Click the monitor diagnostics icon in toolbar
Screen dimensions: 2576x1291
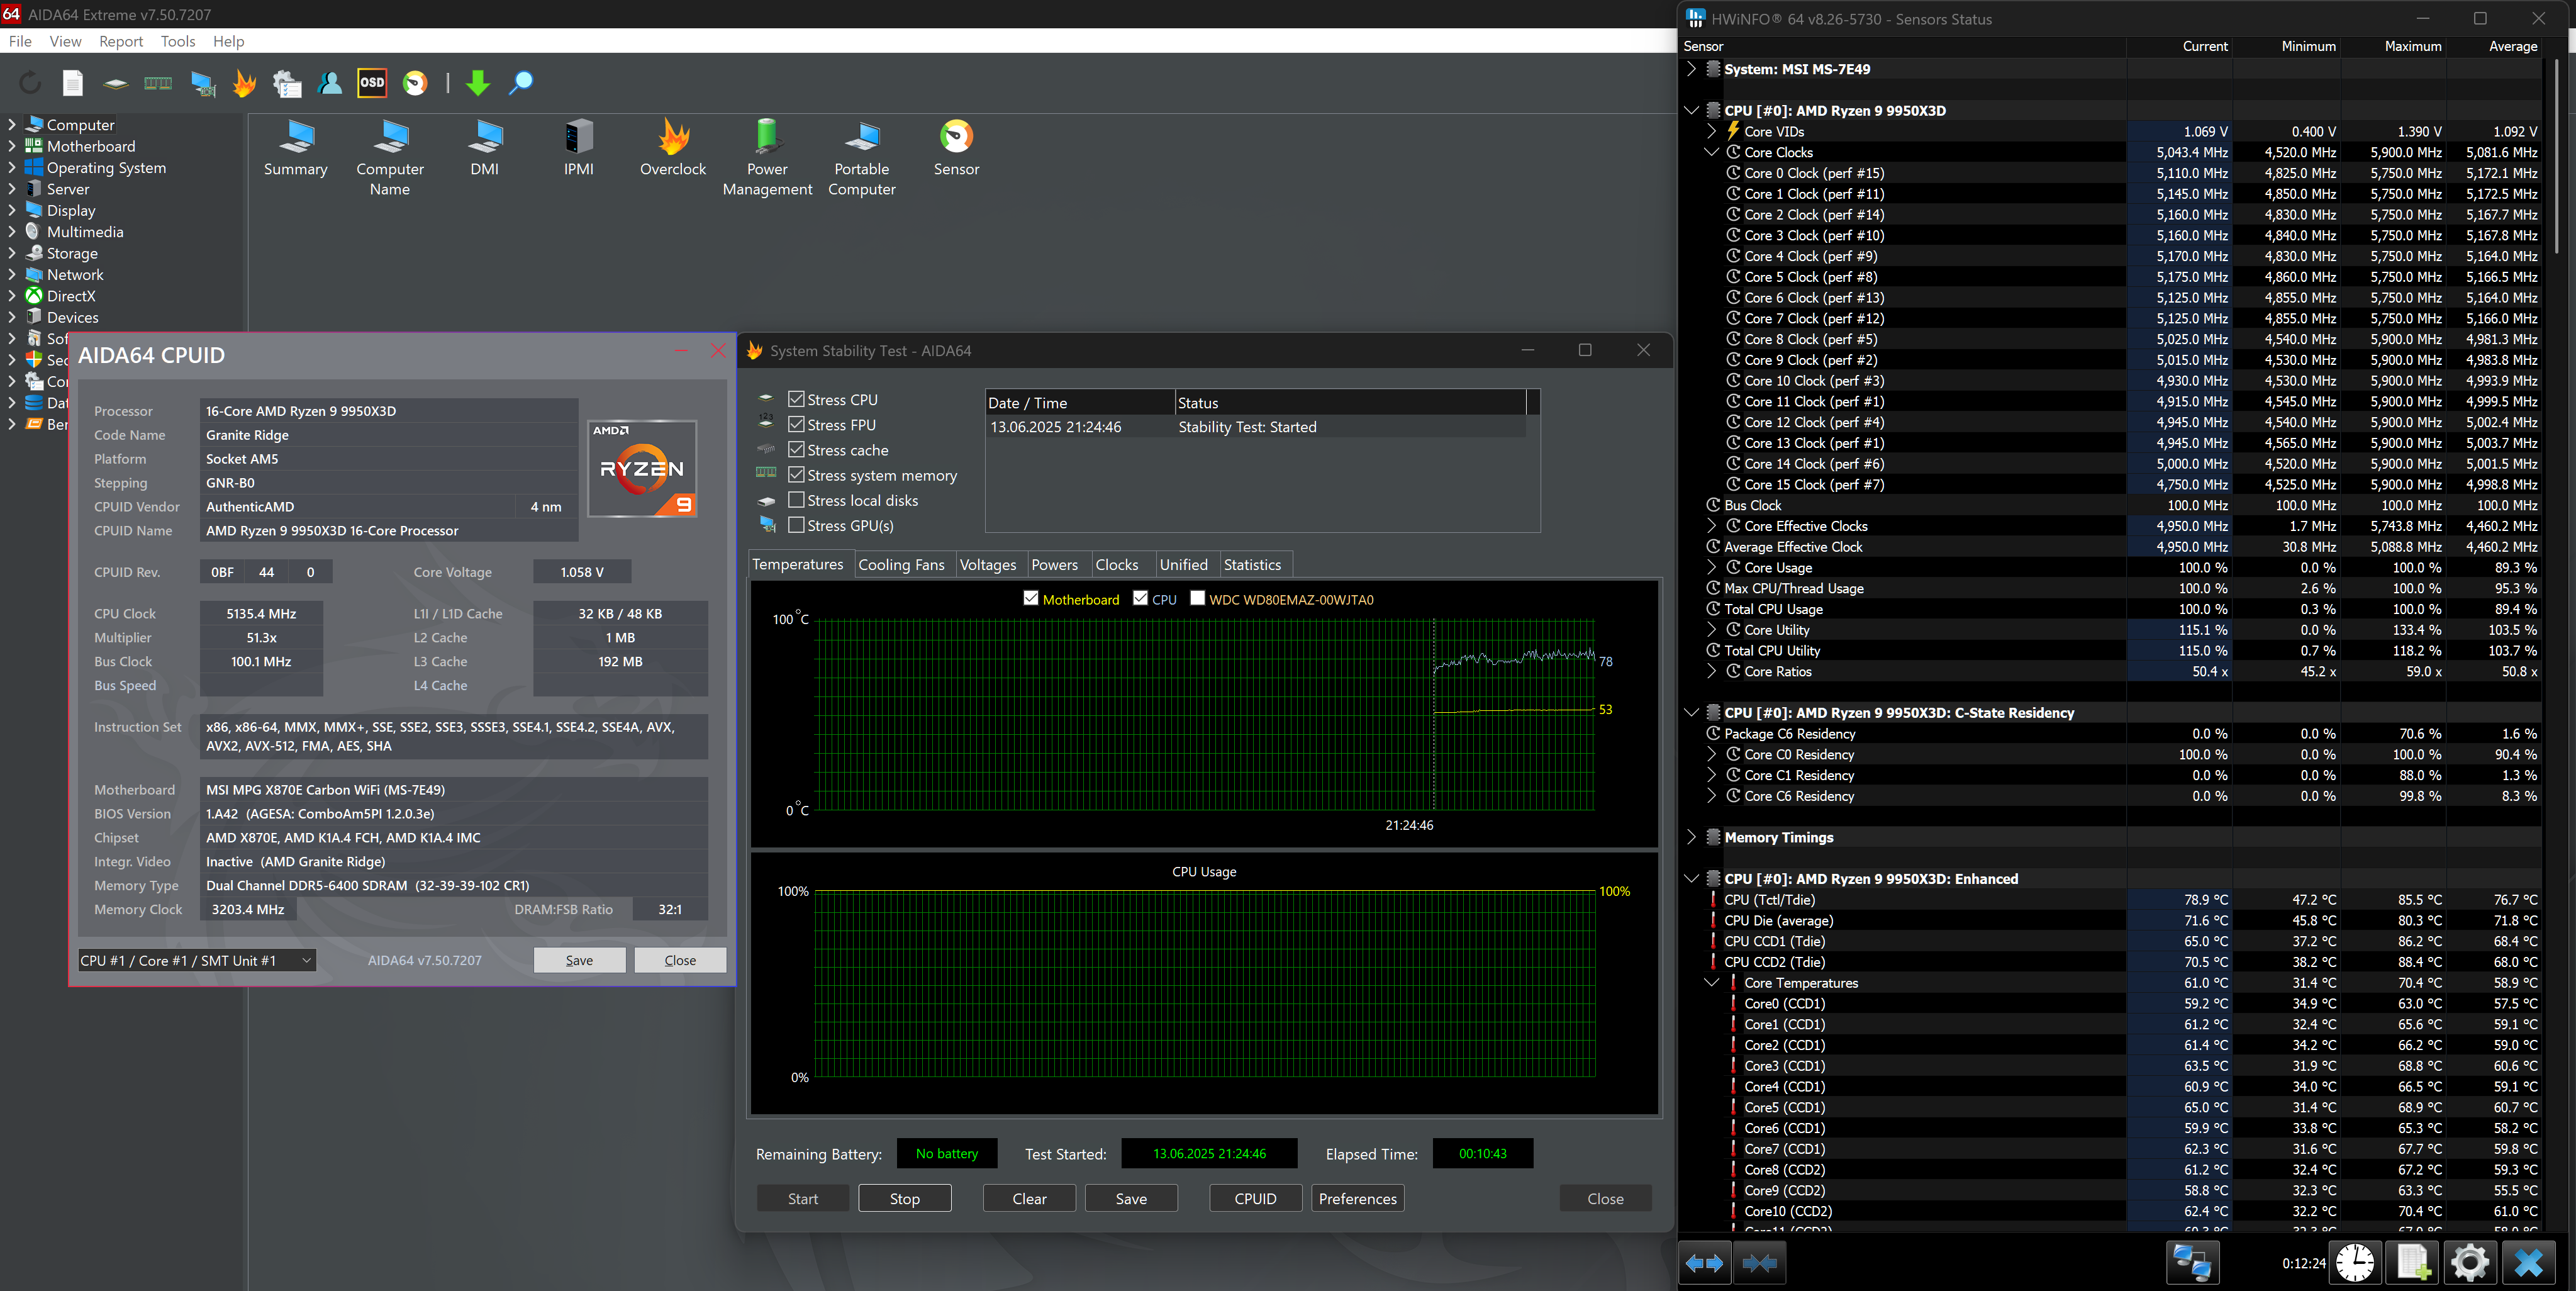coord(203,83)
